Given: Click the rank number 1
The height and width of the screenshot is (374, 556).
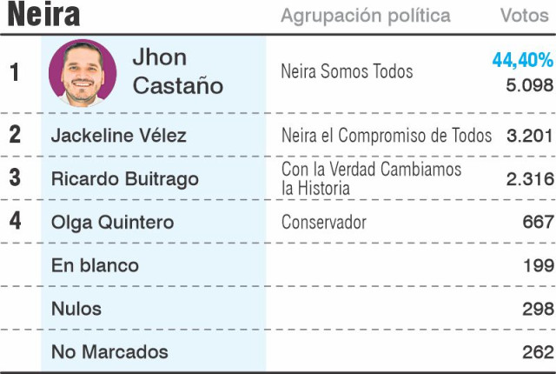Looking at the screenshot, I should point(15,72).
